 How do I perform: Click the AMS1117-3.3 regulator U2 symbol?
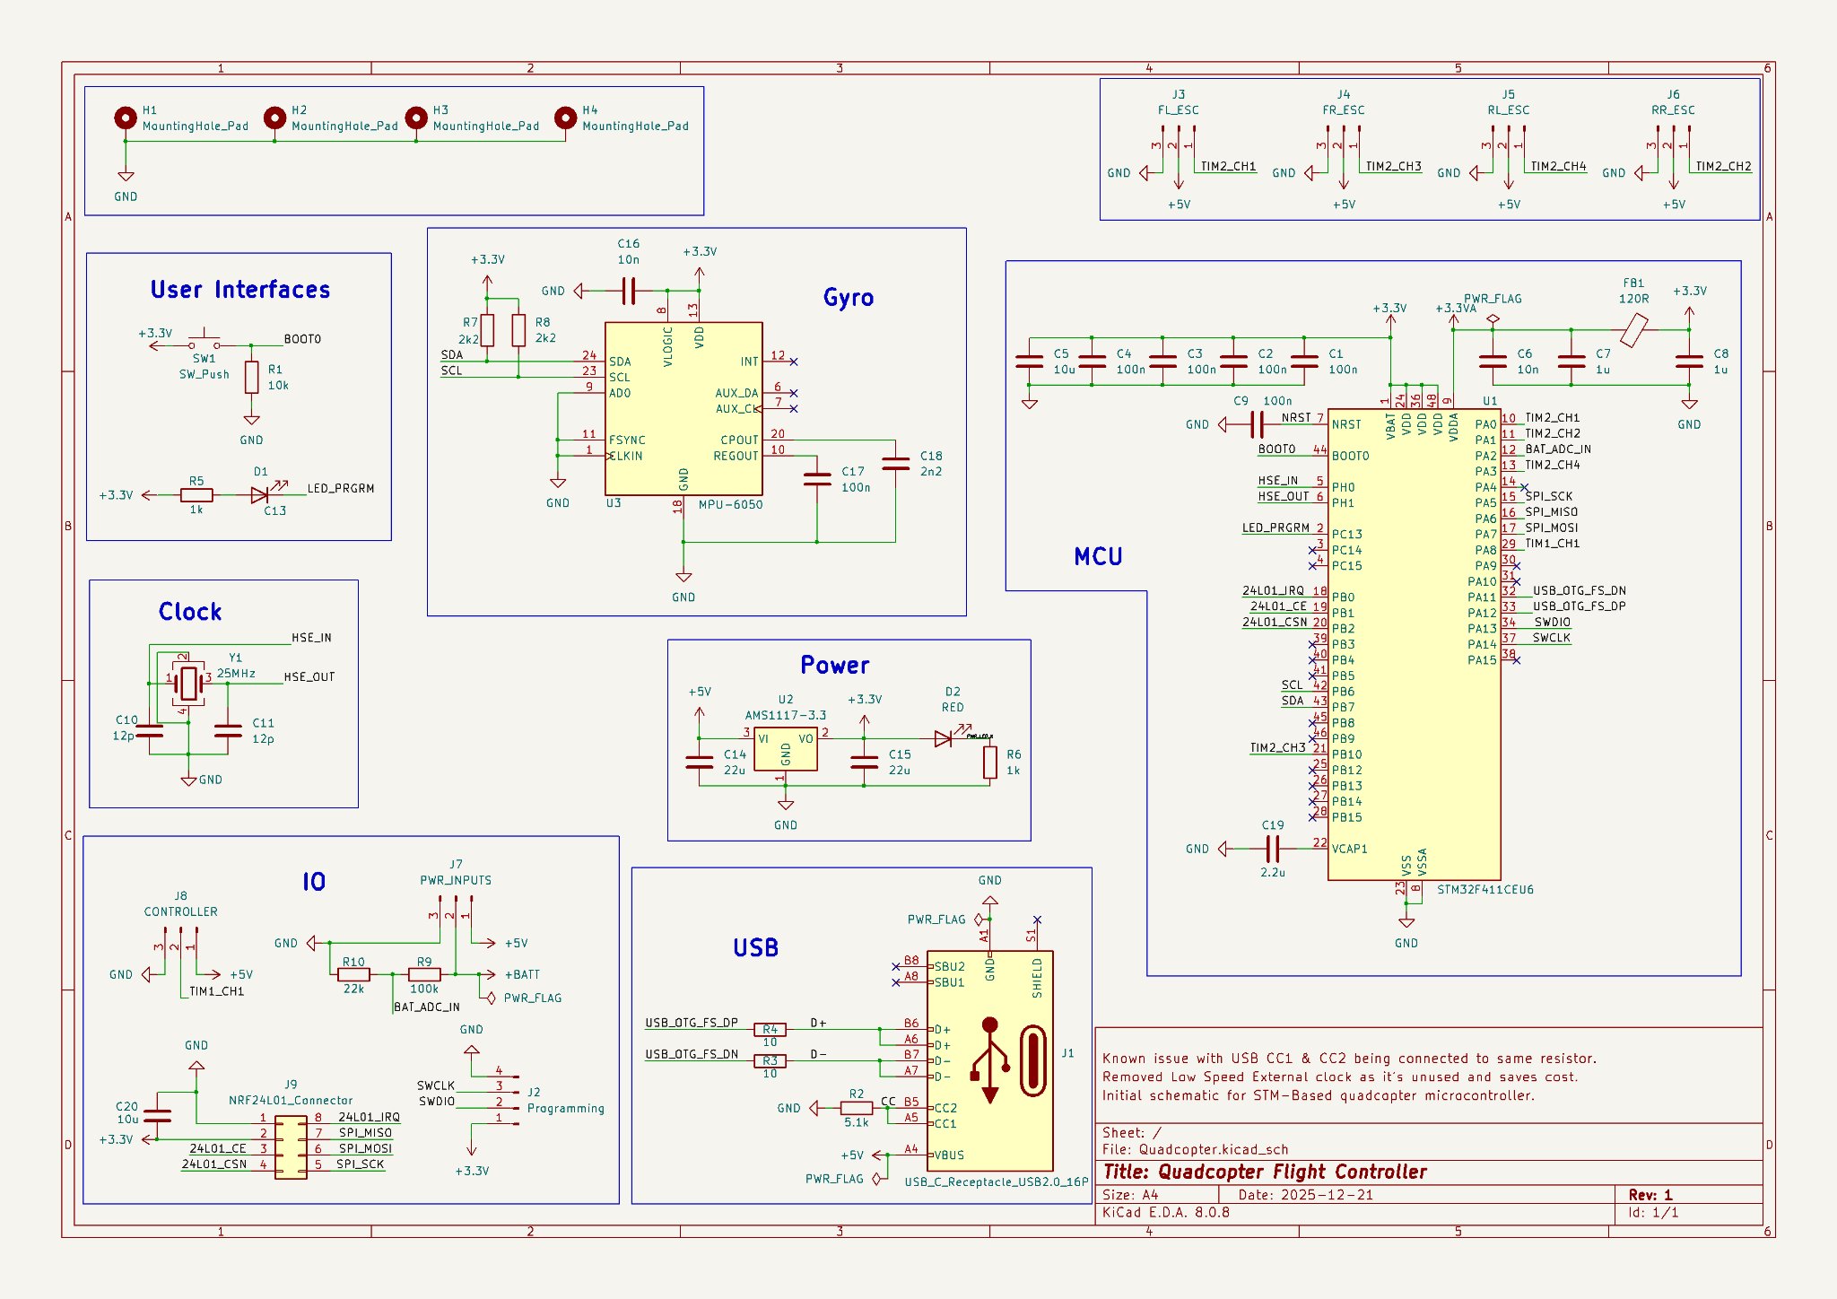[x=785, y=749]
